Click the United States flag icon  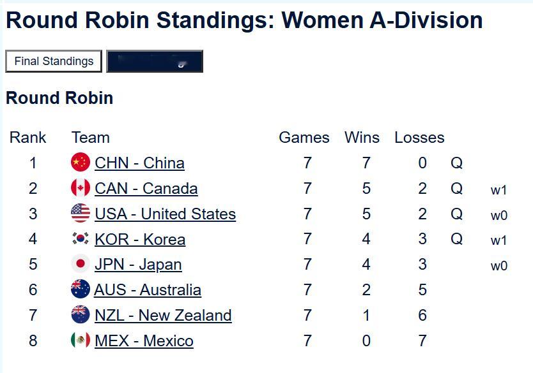pyautogui.click(x=81, y=214)
